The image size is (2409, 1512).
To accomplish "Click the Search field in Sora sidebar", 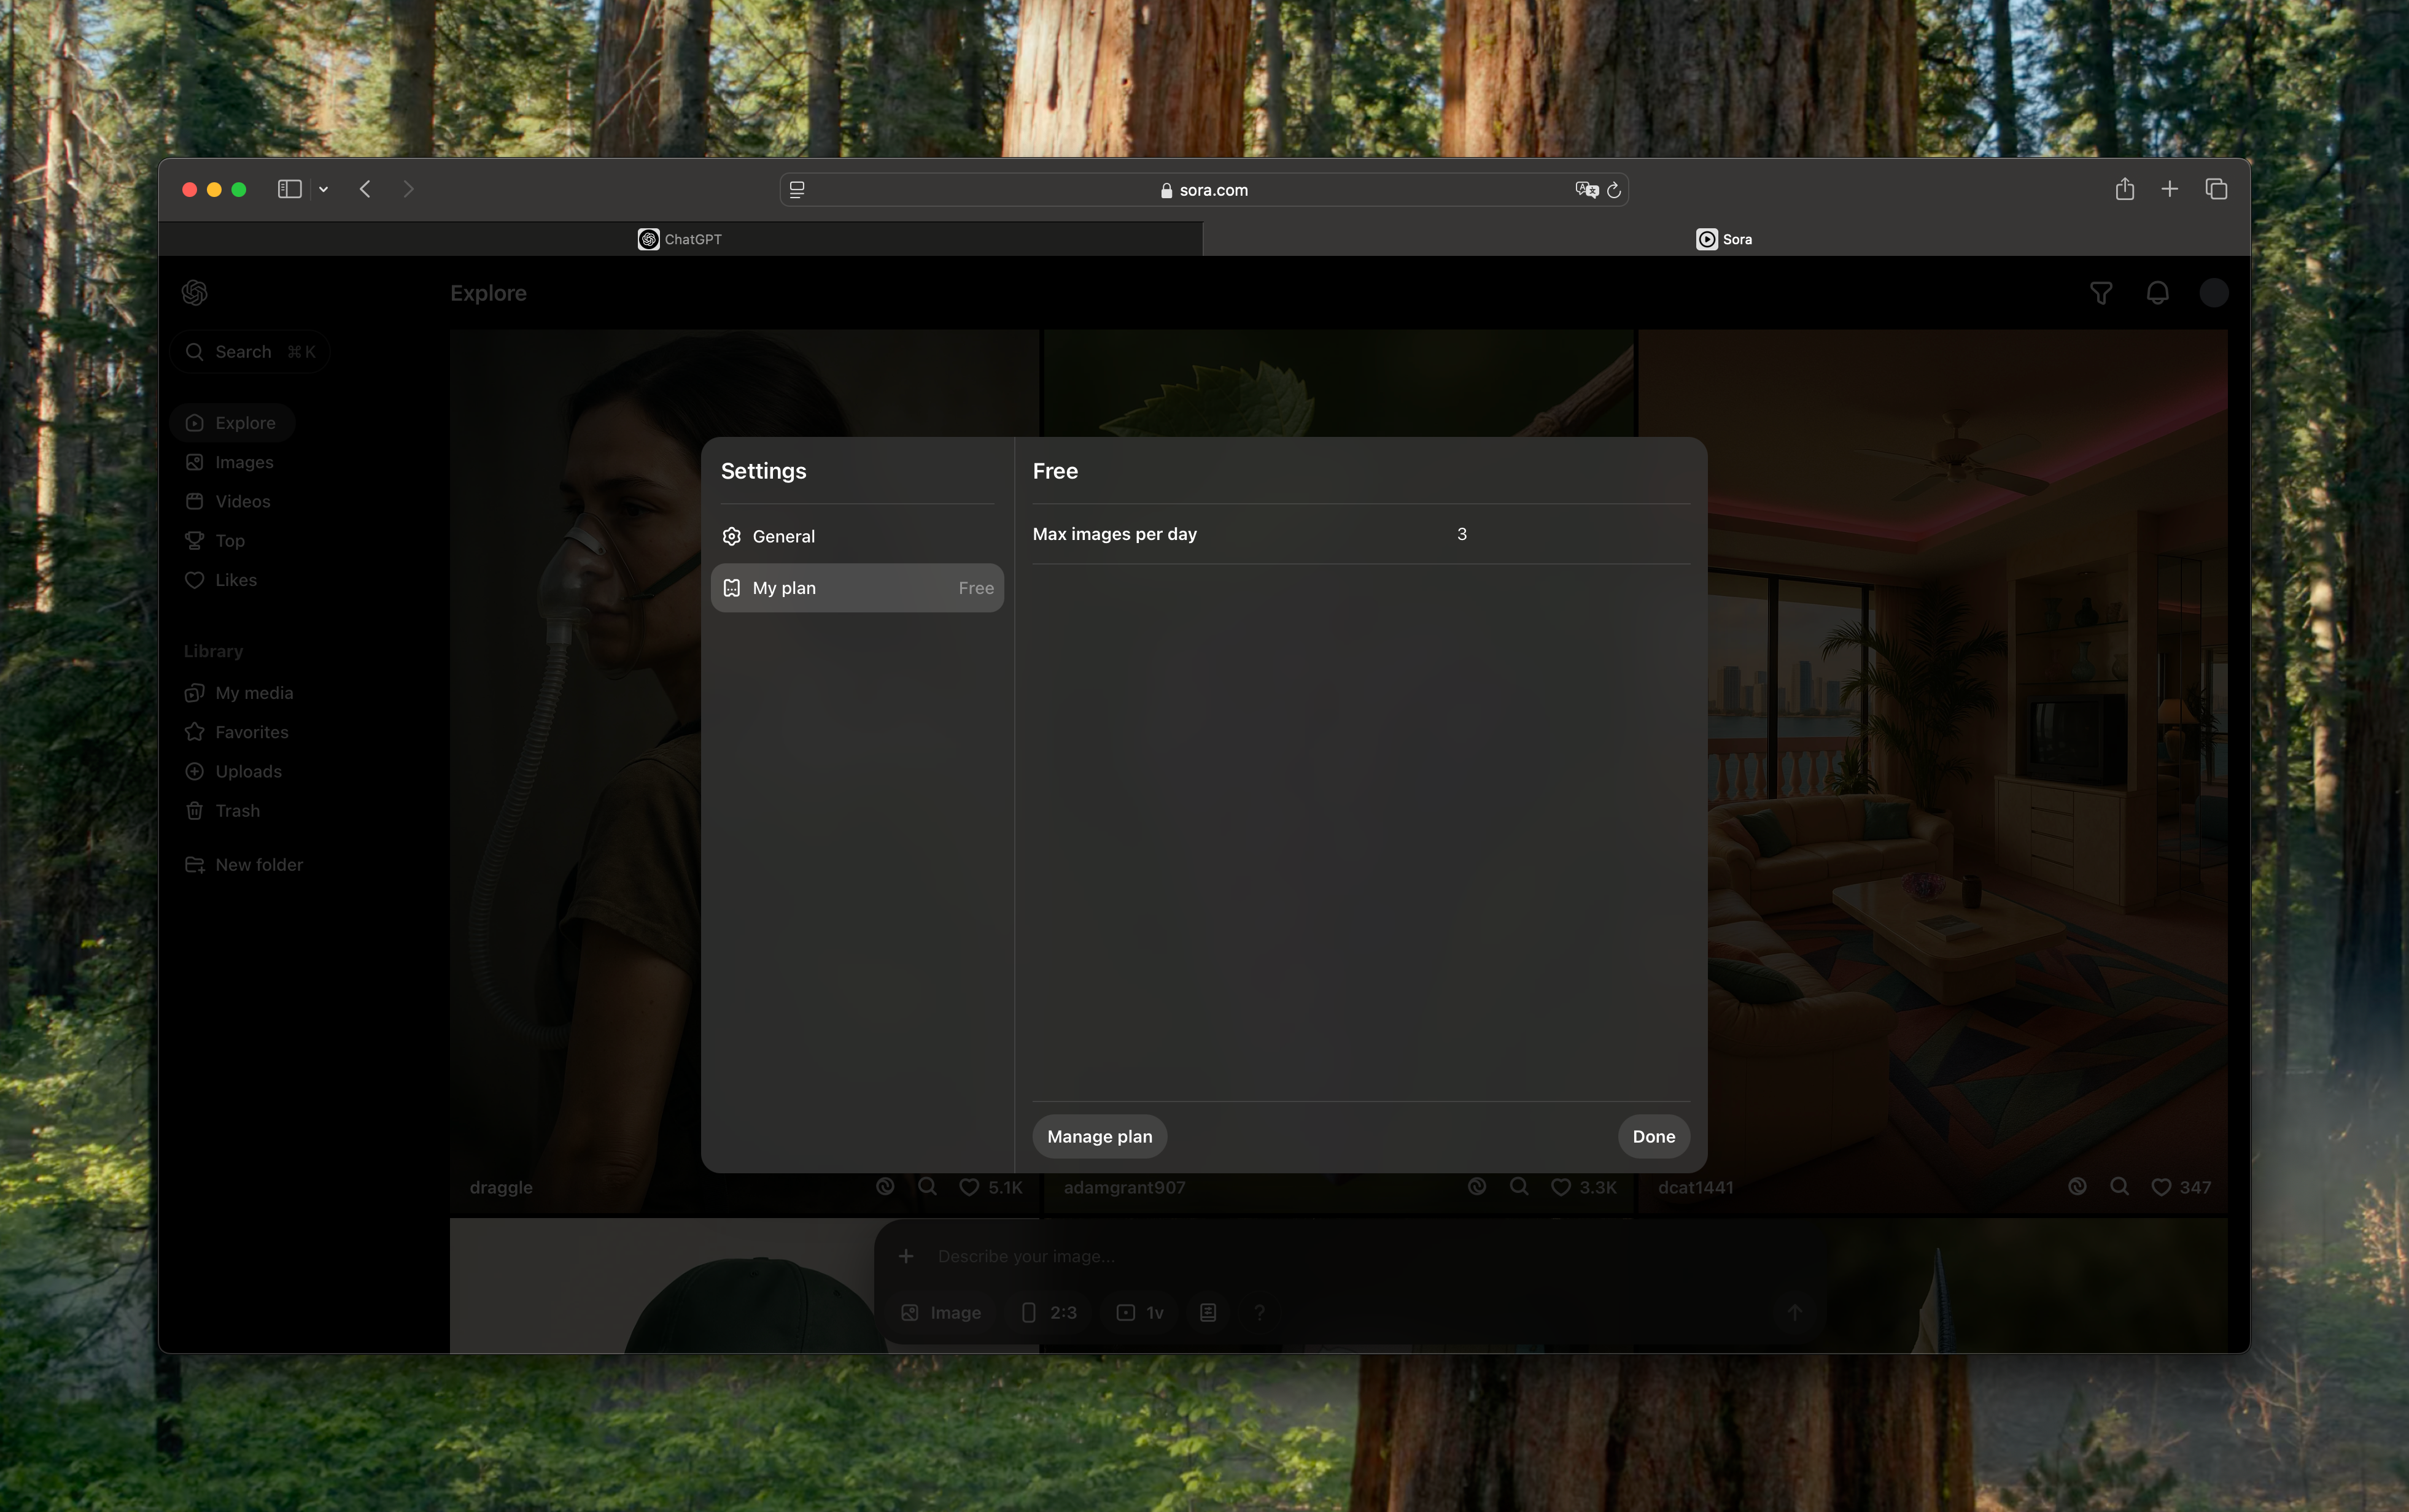I will [x=250, y=352].
